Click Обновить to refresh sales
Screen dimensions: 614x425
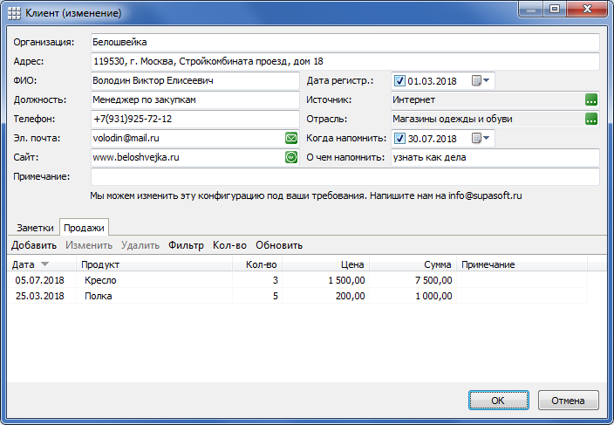click(279, 245)
